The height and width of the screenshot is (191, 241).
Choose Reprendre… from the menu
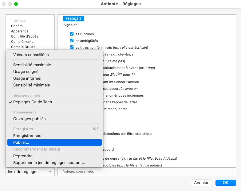coord(24,156)
